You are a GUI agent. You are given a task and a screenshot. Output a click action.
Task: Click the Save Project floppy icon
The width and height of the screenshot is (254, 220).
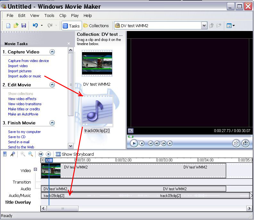[24, 26]
